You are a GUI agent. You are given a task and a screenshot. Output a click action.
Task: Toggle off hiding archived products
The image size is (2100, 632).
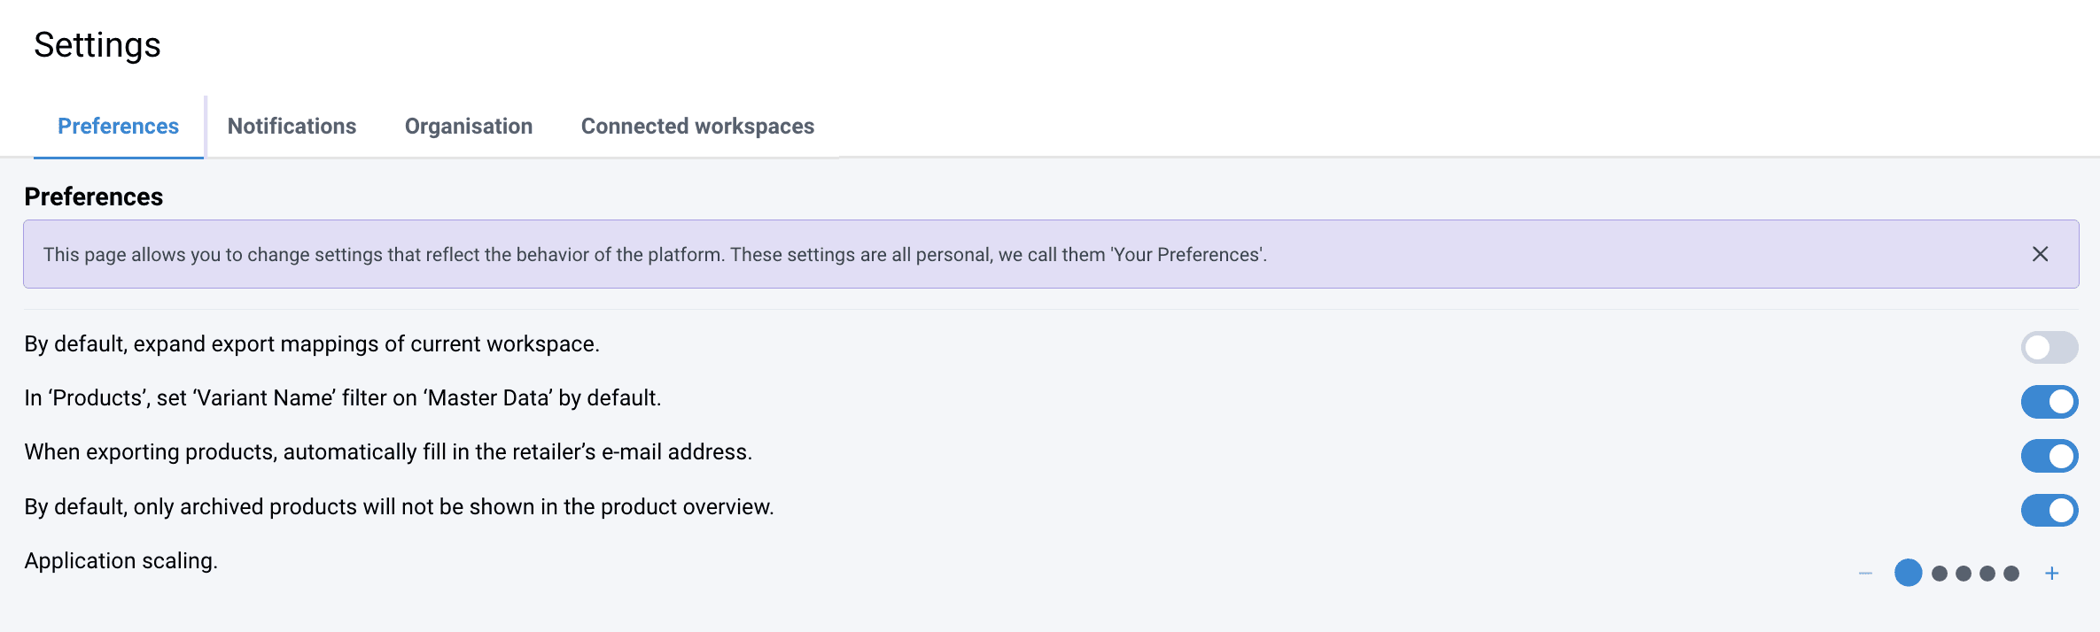coord(2049,510)
